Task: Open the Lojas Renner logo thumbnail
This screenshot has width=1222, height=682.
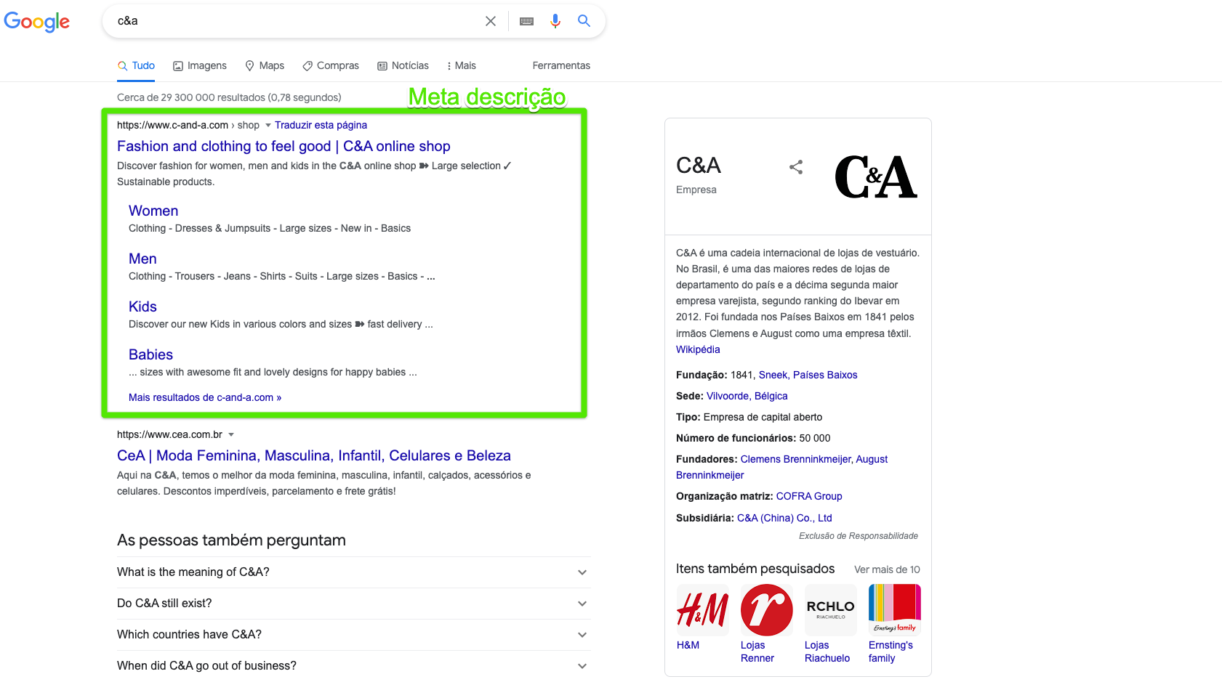Action: (x=766, y=609)
